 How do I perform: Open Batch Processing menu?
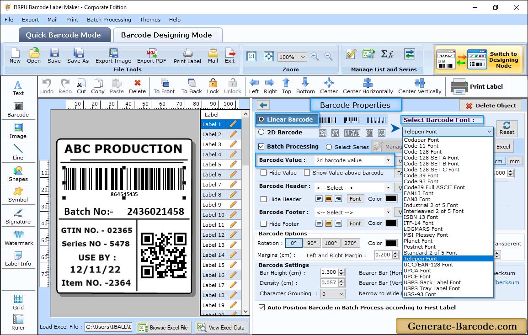pos(109,20)
